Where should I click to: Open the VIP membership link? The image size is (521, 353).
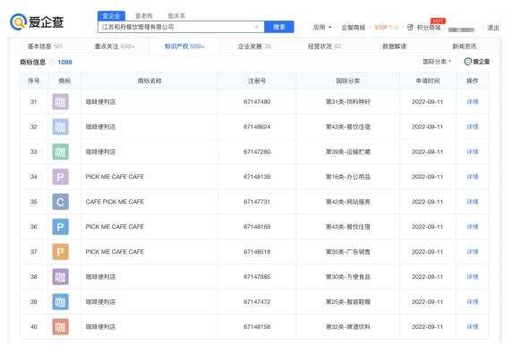pos(386,28)
